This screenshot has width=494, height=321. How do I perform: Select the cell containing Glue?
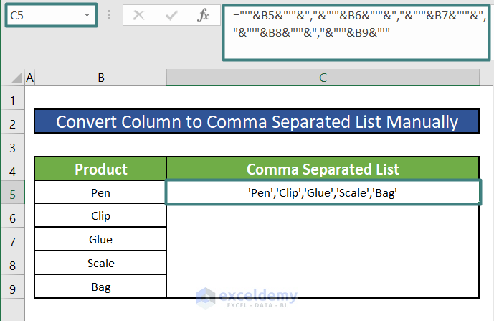(101, 239)
